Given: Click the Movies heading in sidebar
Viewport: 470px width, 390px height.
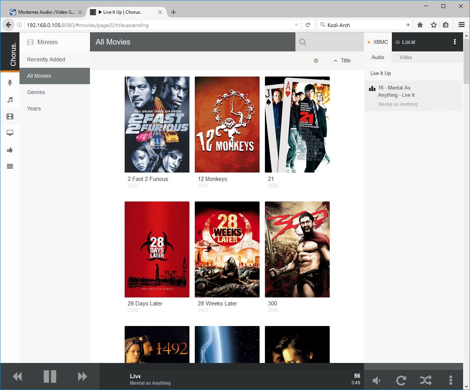Looking at the screenshot, I should coord(47,42).
